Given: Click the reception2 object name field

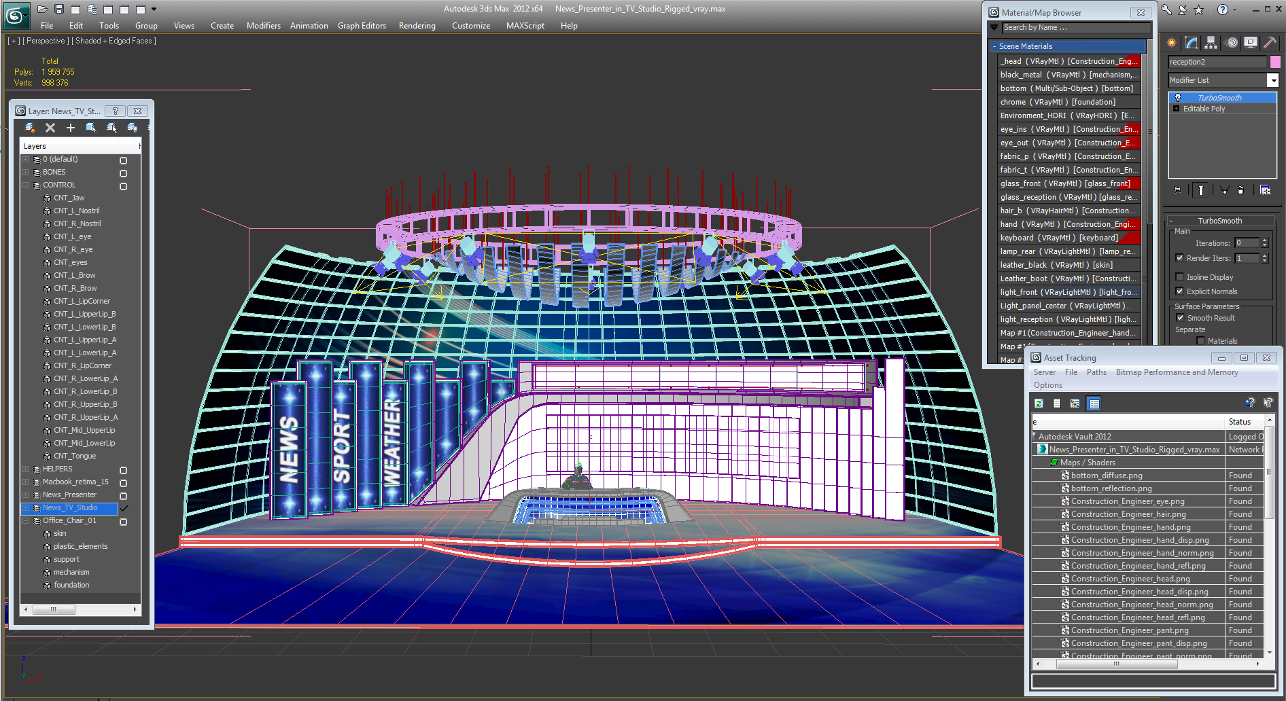Looking at the screenshot, I should [x=1217, y=62].
